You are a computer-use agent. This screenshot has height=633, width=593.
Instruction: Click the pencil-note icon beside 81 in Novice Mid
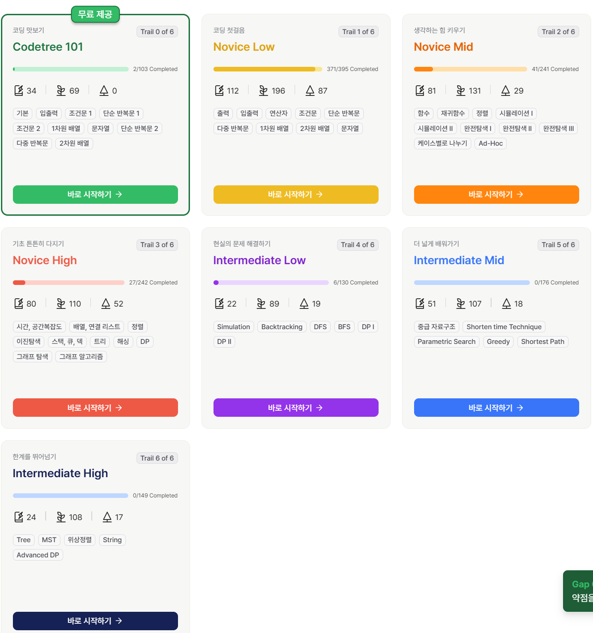420,90
